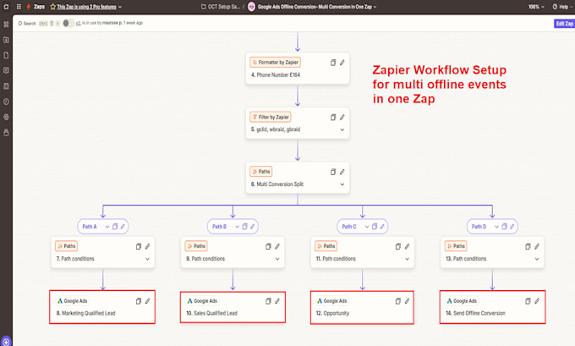Open the comments bubble icon in sidebar
This screenshot has height=346, width=575.
(x=6, y=70)
